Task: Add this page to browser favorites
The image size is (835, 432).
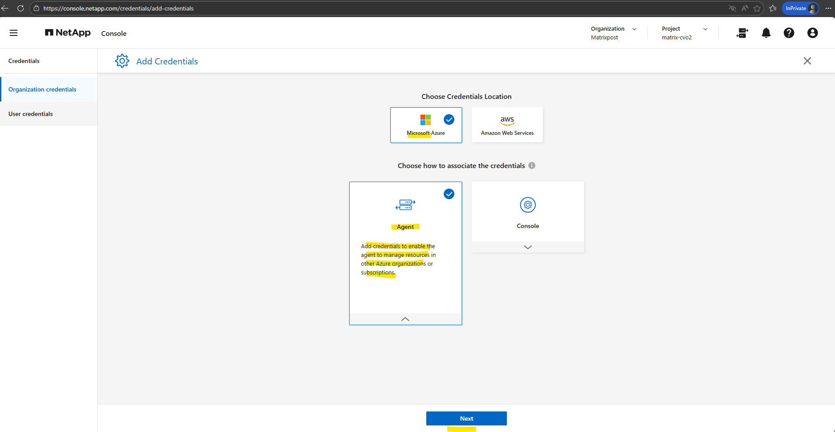Action: [x=757, y=8]
